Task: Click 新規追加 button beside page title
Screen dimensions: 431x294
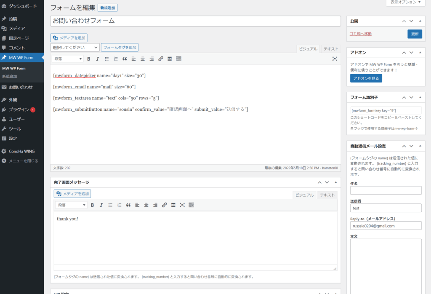Action: [x=107, y=8]
